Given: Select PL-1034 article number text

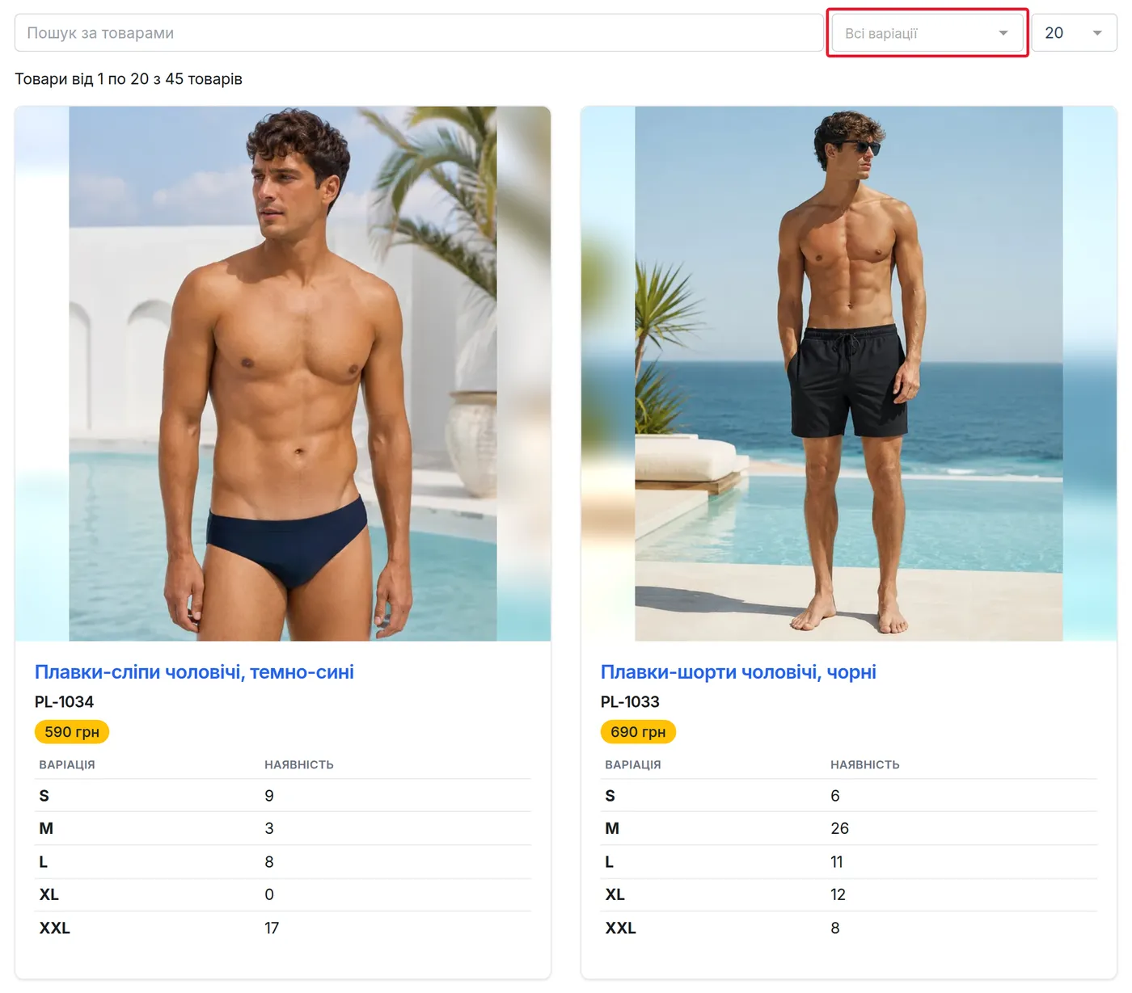Looking at the screenshot, I should pyautogui.click(x=64, y=702).
